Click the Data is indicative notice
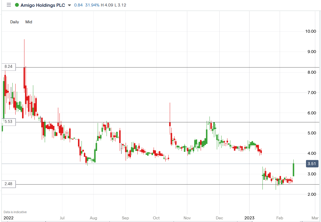Viewport: 321px width, 222px height. tap(15, 212)
